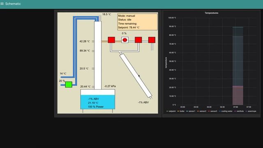This screenshot has height=148, width=263.
Task: Click the rightmost red valve square
Action: pyautogui.click(x=152, y=40)
